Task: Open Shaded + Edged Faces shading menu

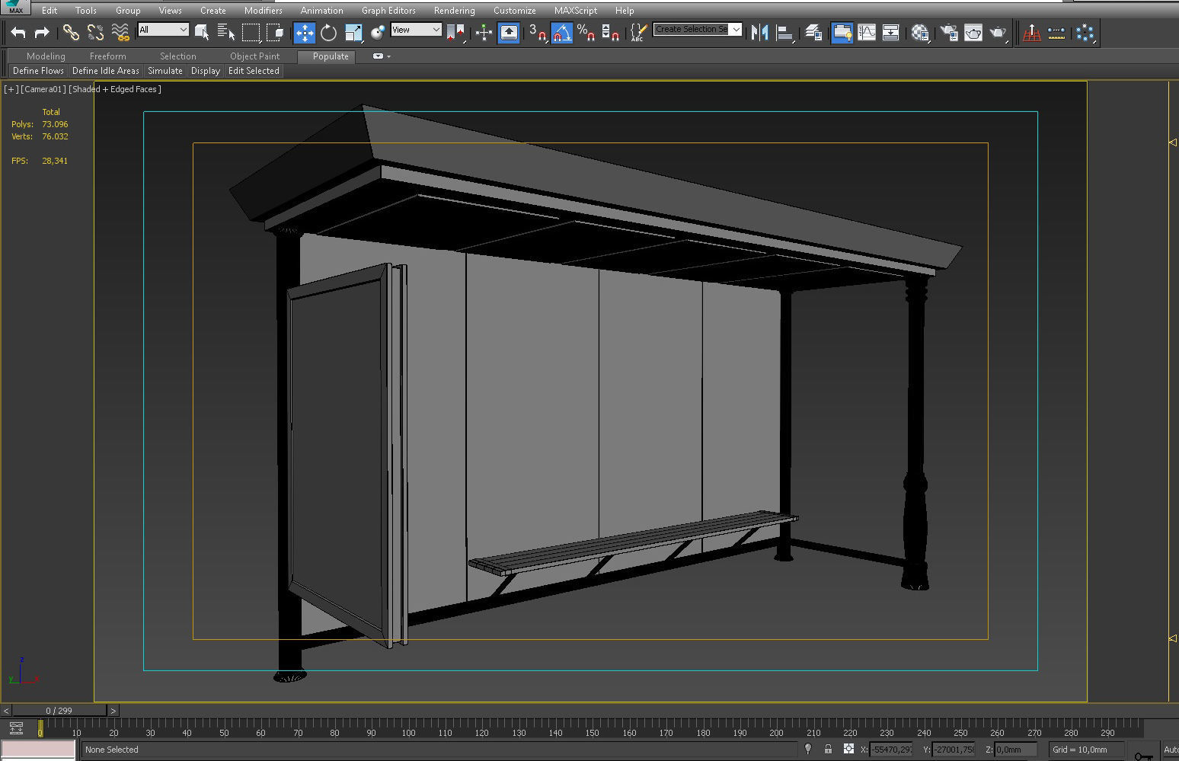Action: coord(115,89)
